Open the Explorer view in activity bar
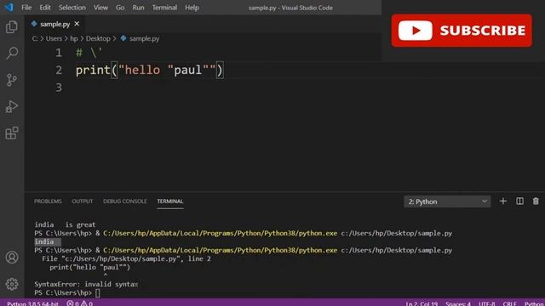The image size is (545, 306). (12, 26)
